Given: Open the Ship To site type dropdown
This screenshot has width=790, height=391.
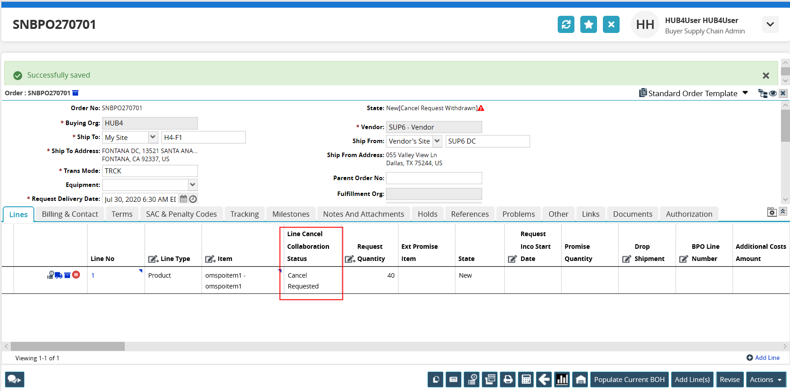Looking at the screenshot, I should coord(153,137).
